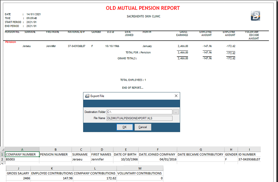Screen dimensions: 278x182
Task: Select column C header in spreadsheet
Action: click(81, 149)
